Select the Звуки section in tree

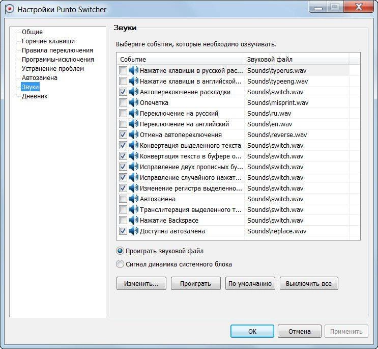30,87
